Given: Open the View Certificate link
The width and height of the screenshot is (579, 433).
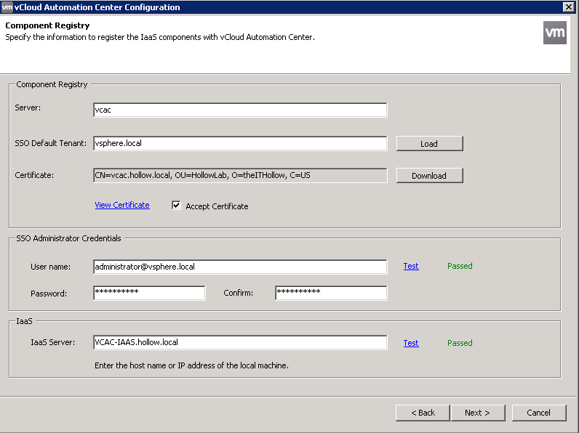Looking at the screenshot, I should [x=122, y=206].
